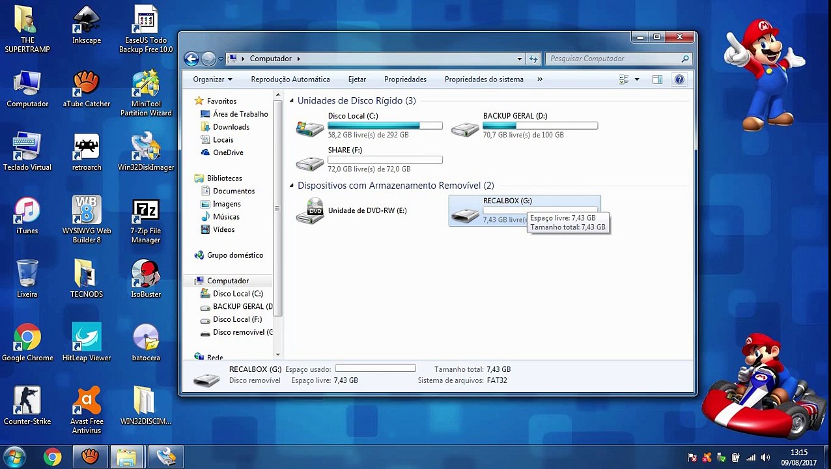Select Disco removível (G:) in sidebar tree
The width and height of the screenshot is (831, 469).
coord(237,332)
